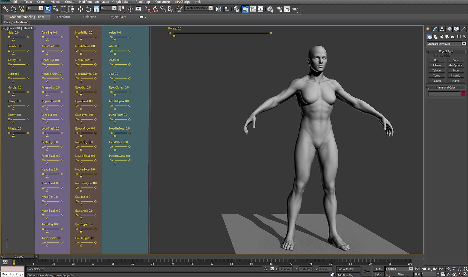Click Play Animation button

click(x=429, y=269)
